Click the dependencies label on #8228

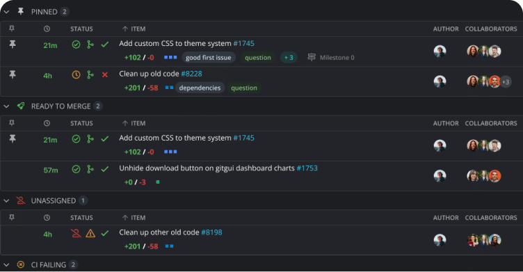coord(200,88)
